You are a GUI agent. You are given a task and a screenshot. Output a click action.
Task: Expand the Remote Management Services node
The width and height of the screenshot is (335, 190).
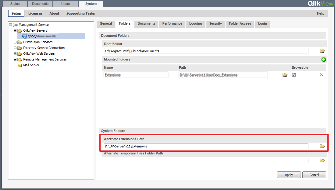[x=15, y=59]
